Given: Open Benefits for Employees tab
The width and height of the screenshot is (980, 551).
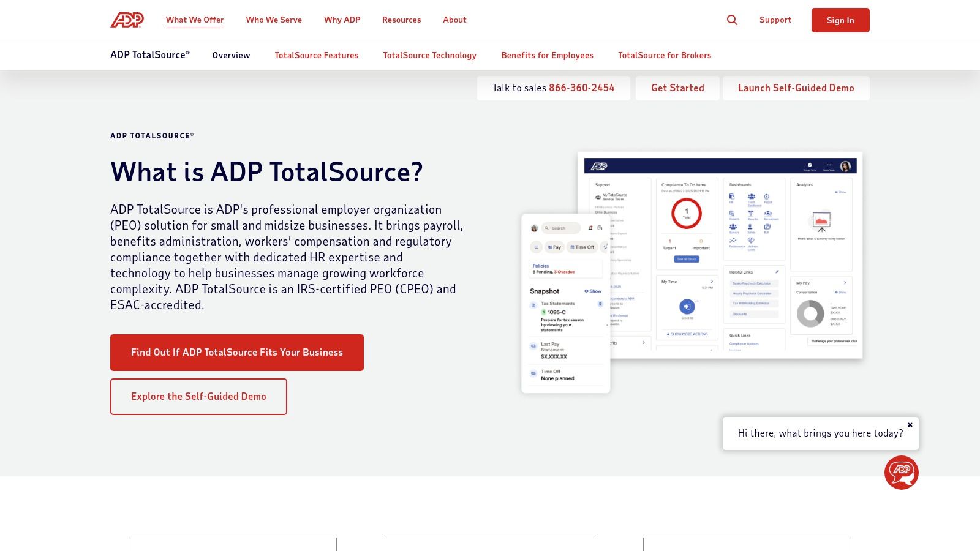Looking at the screenshot, I should [547, 55].
